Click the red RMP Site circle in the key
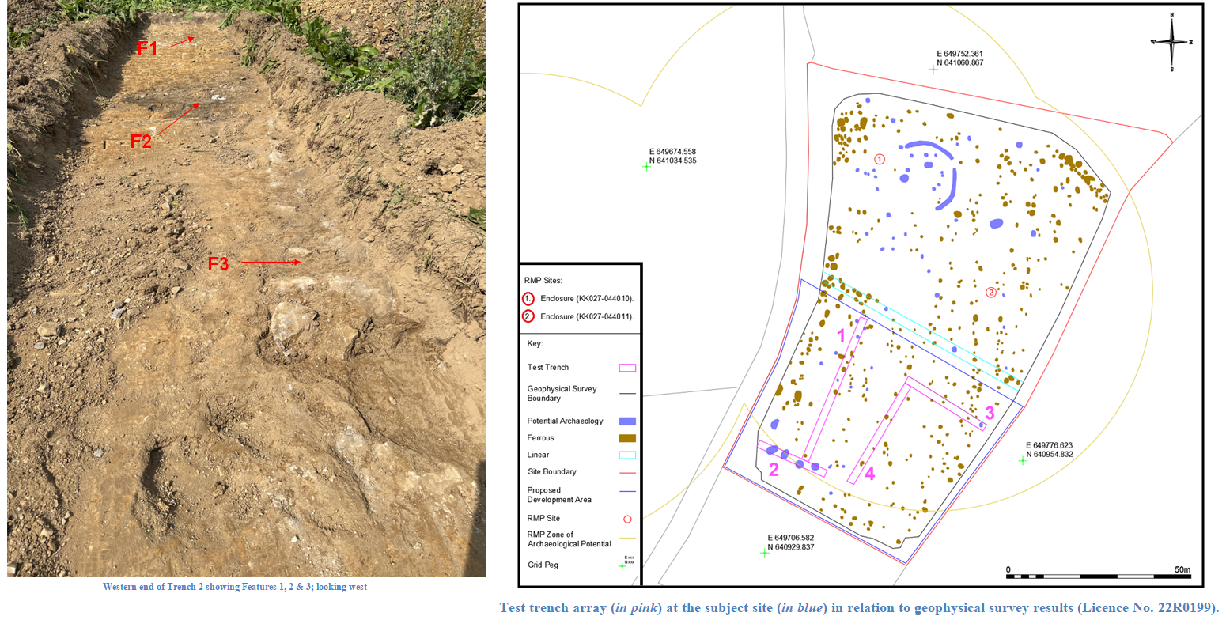The width and height of the screenshot is (1226, 635). click(x=627, y=519)
